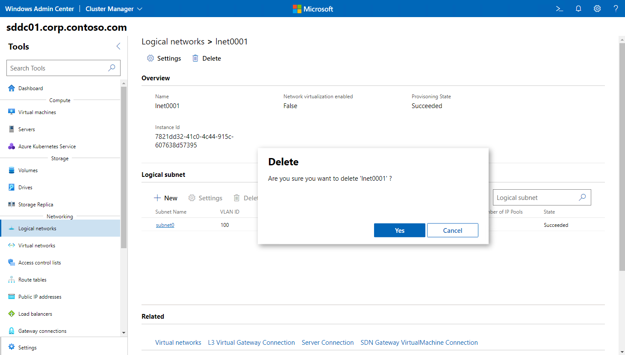The height and width of the screenshot is (355, 625).
Task: Click Tools list scrollbar down arrow
Action: pyautogui.click(x=124, y=333)
